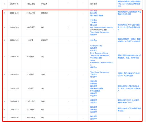The height and width of the screenshot is (122, 146).
Task: Open Davis Selected Advisers investor page
Action: (99, 53)
